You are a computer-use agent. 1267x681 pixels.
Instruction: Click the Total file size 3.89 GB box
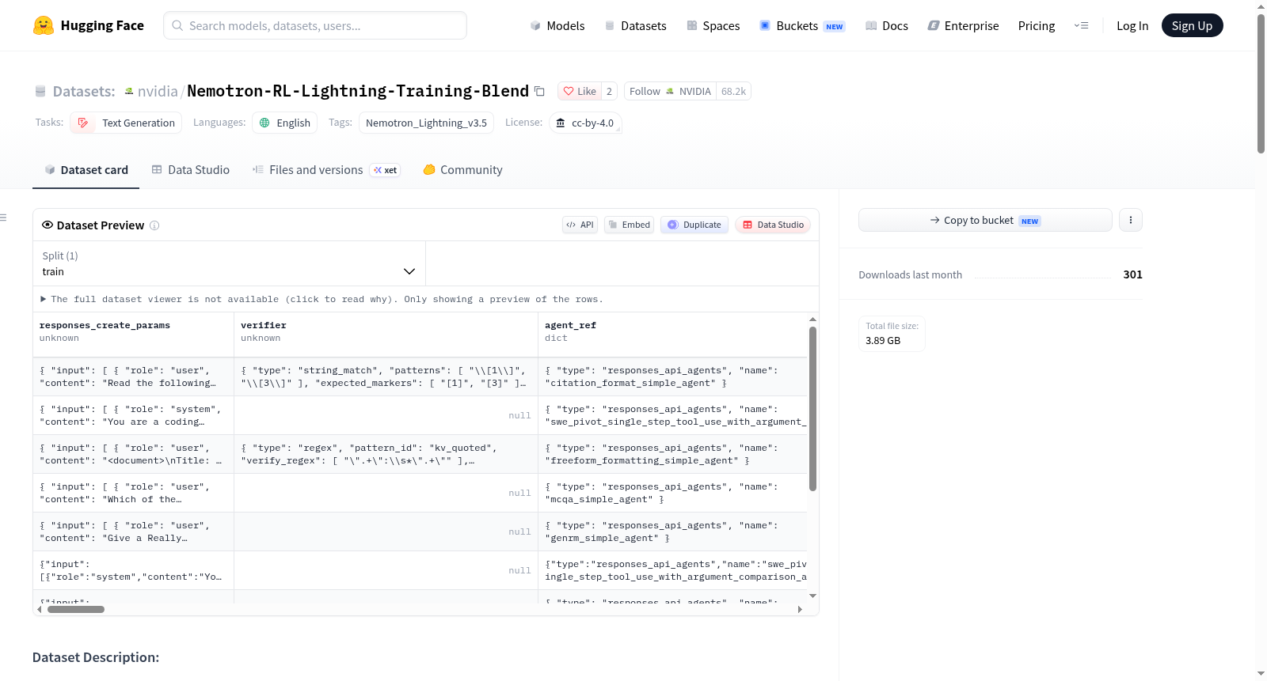tap(892, 333)
